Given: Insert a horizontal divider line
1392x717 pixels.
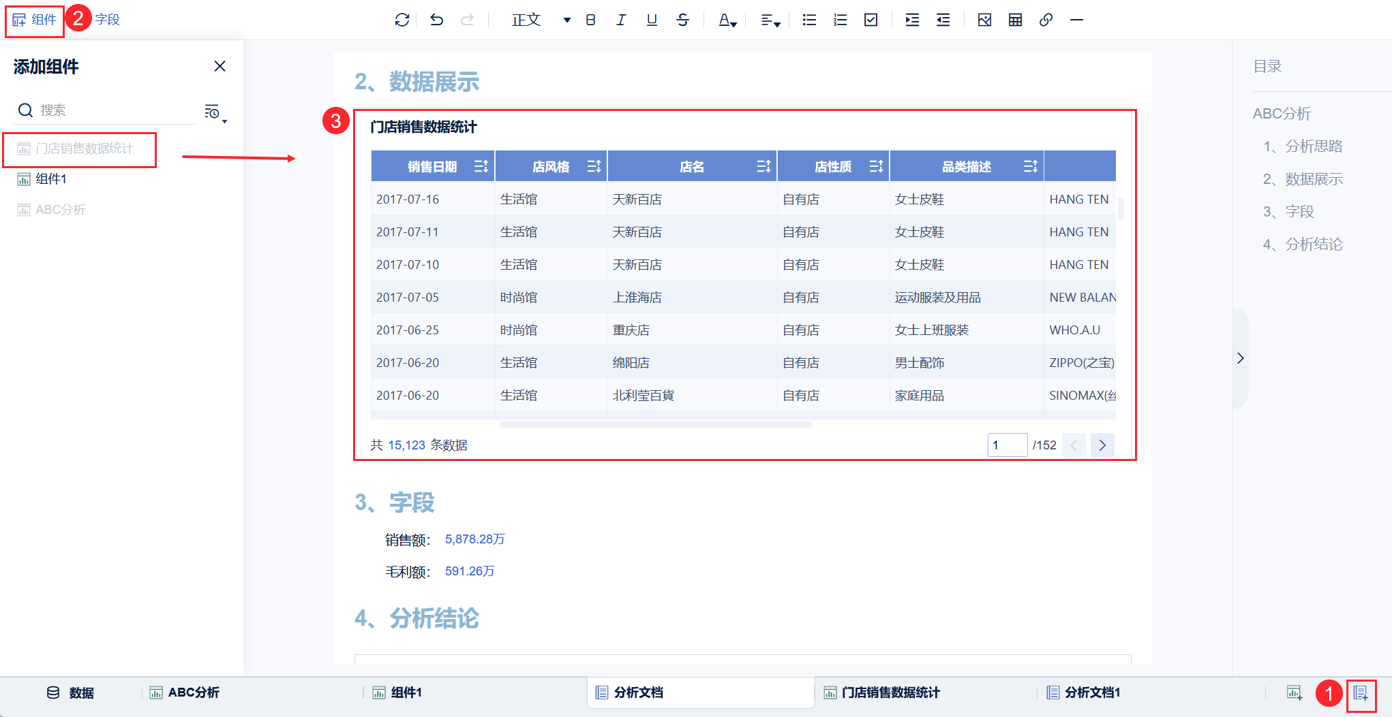Looking at the screenshot, I should click(x=1076, y=20).
